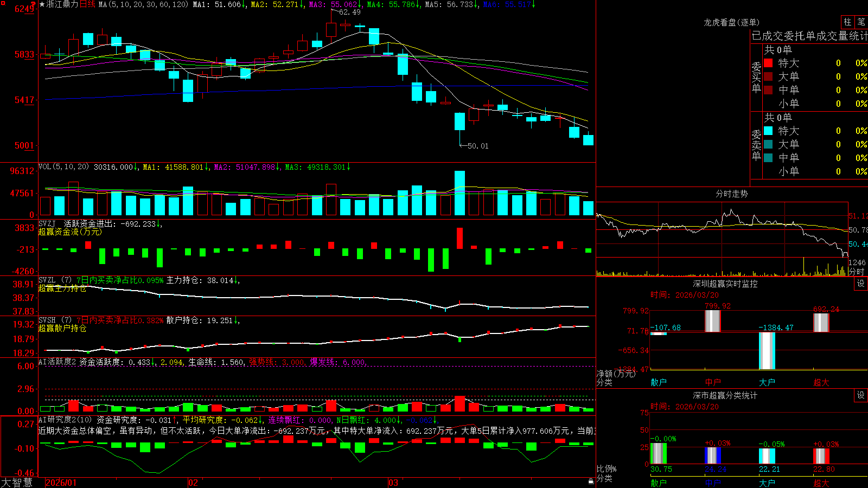Click 委买单 section label
This screenshot has width=868, height=488.
click(x=756, y=77)
